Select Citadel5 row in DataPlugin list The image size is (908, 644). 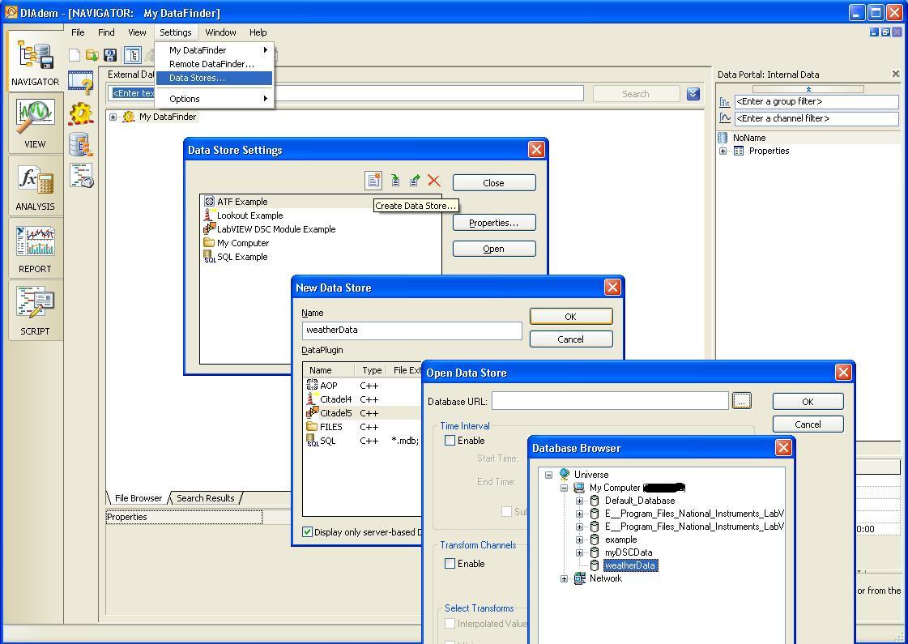[363, 413]
